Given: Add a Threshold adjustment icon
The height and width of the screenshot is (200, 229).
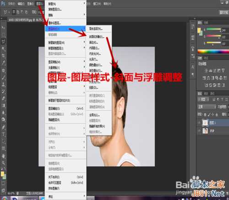Looking at the screenshot, I should point(215,85).
